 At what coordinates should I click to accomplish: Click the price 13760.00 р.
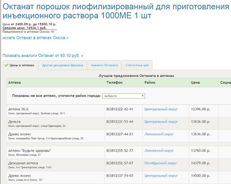coord(201,151)
